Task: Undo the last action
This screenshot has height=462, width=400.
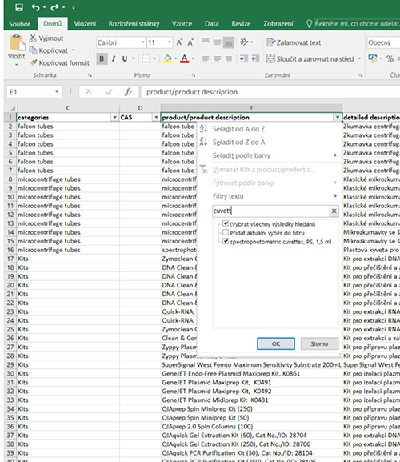Action: coord(36,7)
